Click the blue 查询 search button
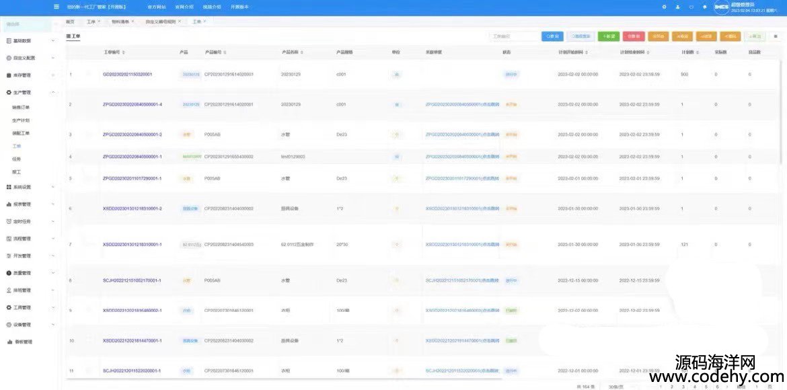 tap(552, 36)
